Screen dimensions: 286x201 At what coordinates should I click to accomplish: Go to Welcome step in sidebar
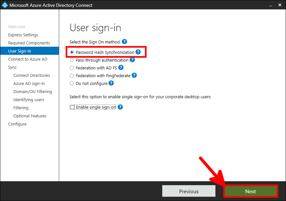[17, 27]
